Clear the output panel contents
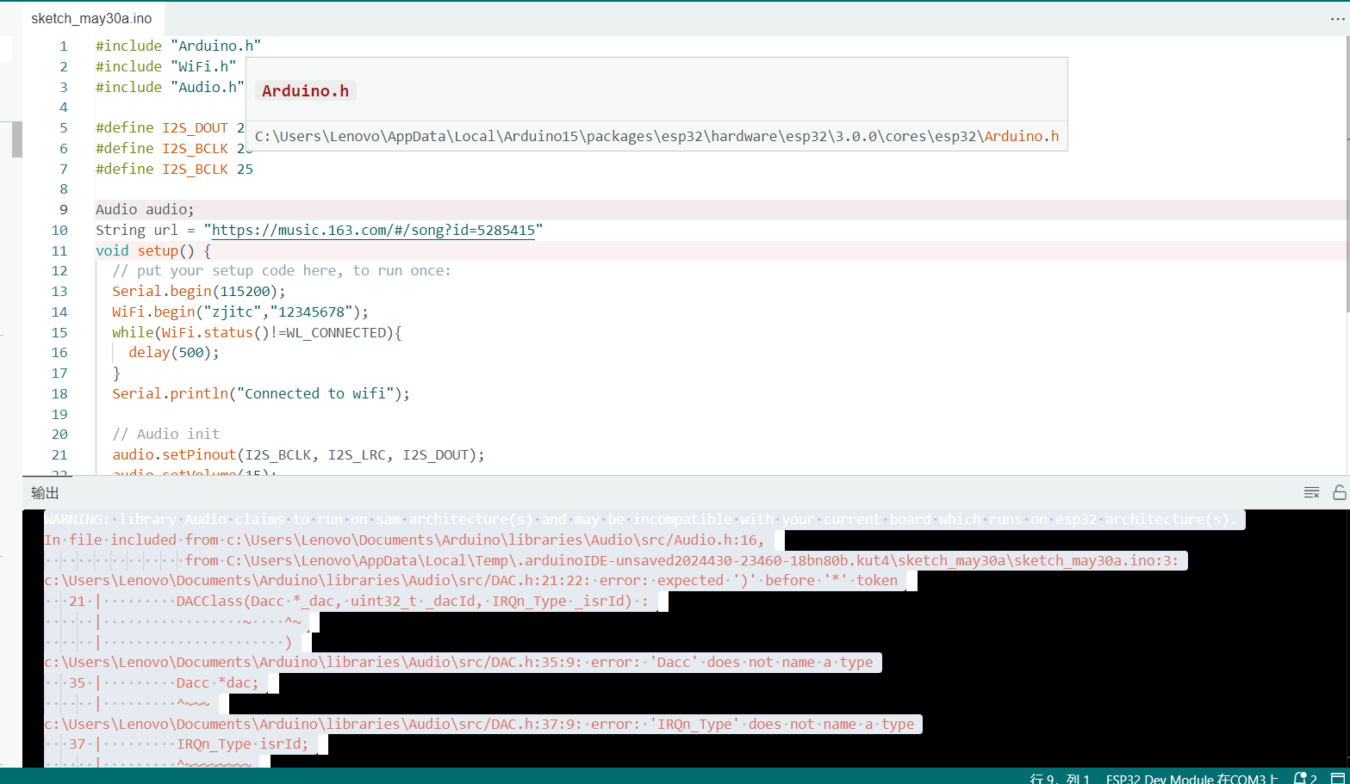 1311,492
